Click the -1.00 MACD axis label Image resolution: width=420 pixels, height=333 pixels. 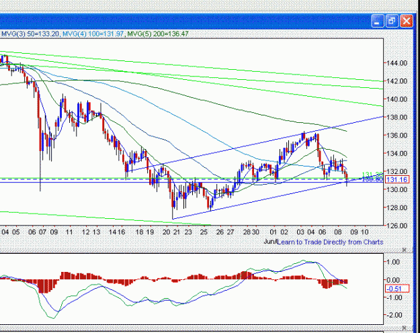tap(394, 297)
